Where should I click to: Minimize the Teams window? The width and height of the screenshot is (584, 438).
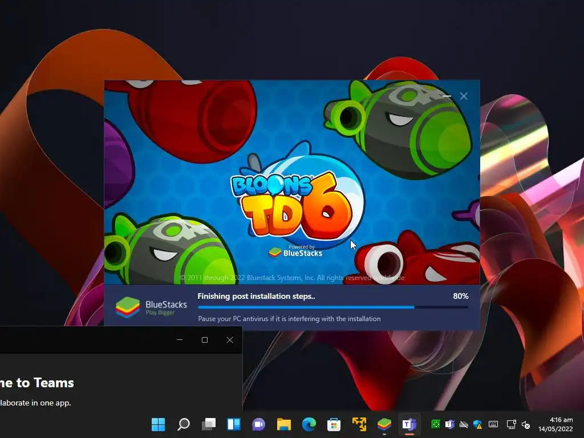pos(180,340)
